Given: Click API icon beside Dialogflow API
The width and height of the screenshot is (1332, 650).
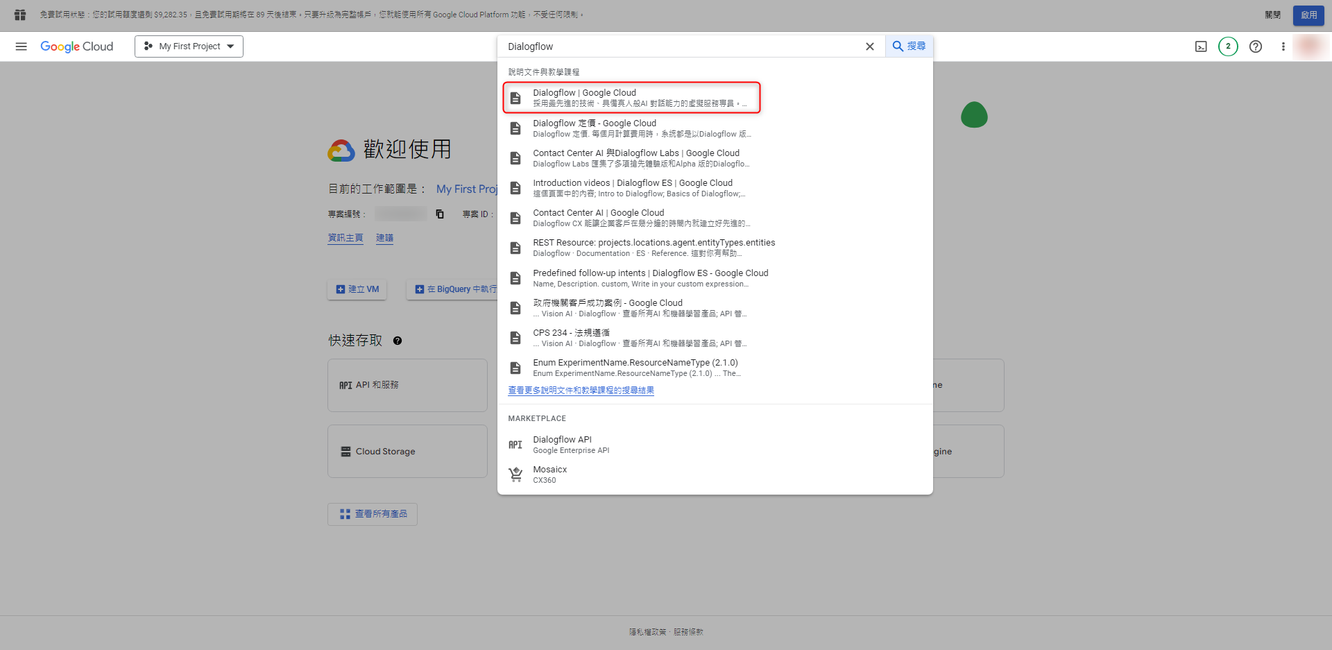Looking at the screenshot, I should pos(515,445).
